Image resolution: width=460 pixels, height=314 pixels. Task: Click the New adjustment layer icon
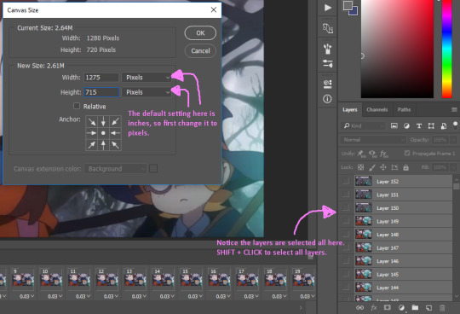coord(401,307)
